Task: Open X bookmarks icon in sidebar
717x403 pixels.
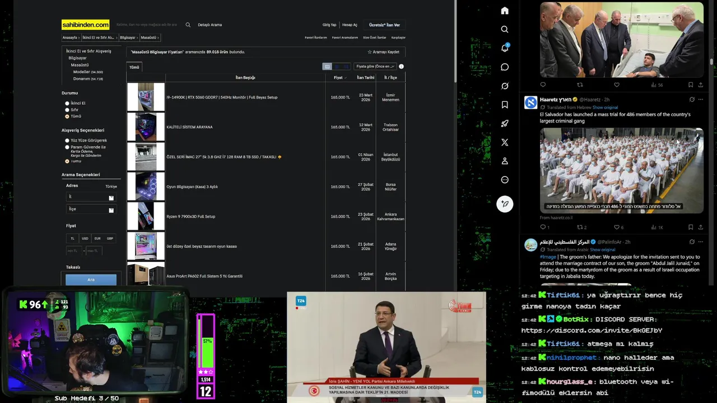Action: (x=505, y=105)
